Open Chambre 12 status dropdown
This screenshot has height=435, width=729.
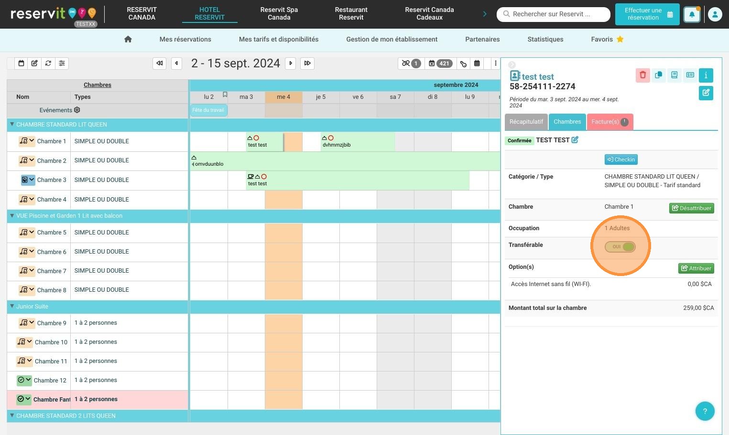tap(24, 380)
